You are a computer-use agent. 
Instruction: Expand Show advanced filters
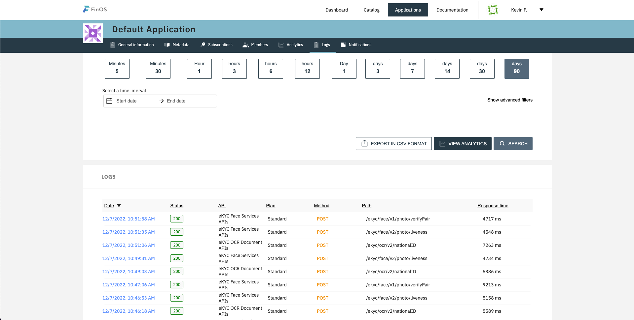click(x=510, y=100)
